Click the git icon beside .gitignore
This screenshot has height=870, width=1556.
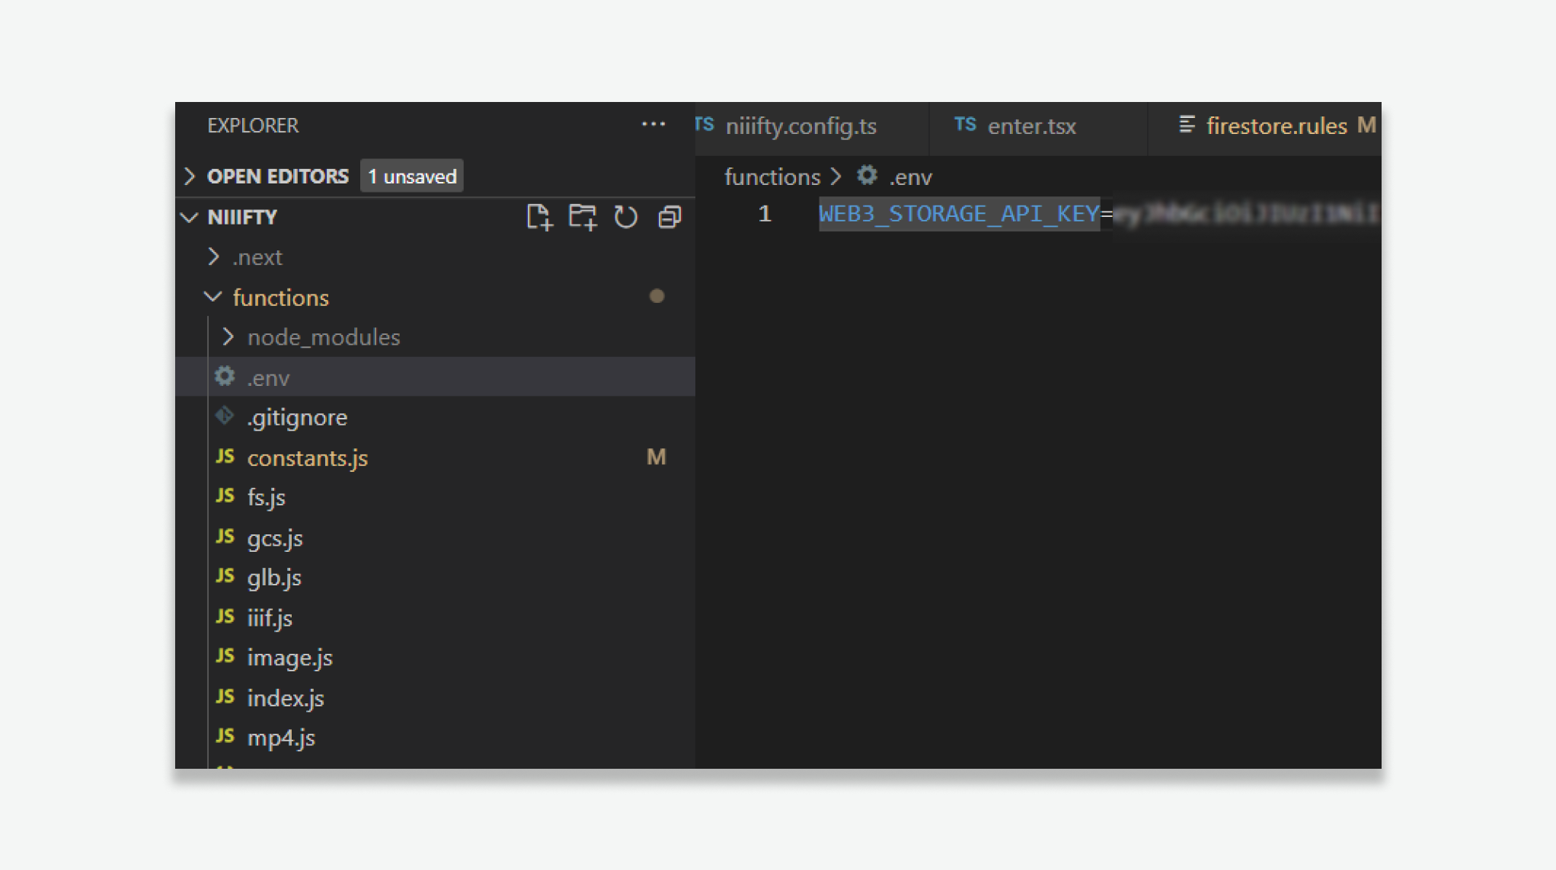pos(225,416)
